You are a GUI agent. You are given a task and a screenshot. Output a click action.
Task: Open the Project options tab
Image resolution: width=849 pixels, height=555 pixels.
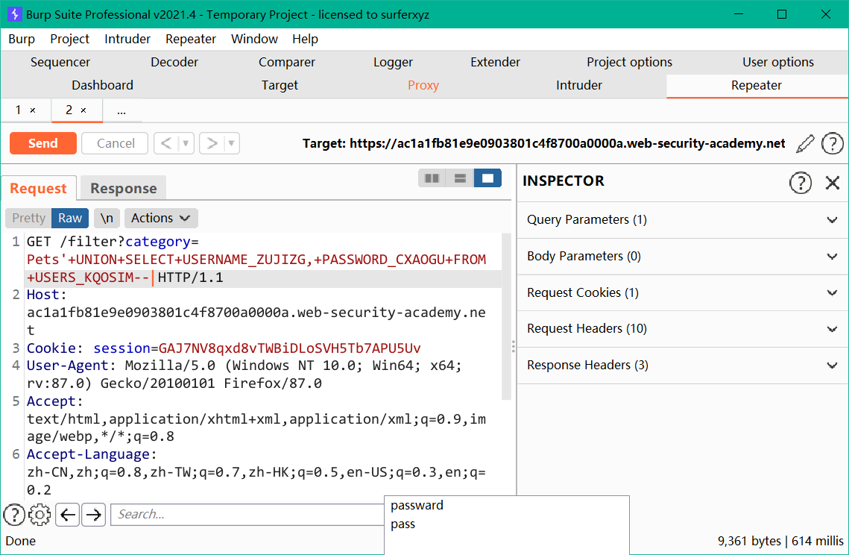[x=630, y=63]
